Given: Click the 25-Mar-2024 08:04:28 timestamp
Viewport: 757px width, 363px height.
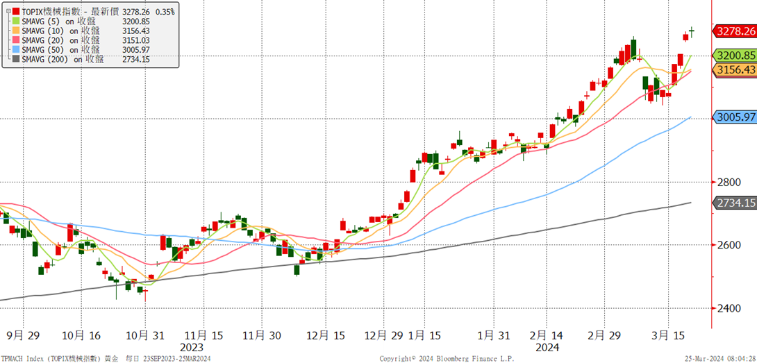Looking at the screenshot, I should pyautogui.click(x=719, y=359).
